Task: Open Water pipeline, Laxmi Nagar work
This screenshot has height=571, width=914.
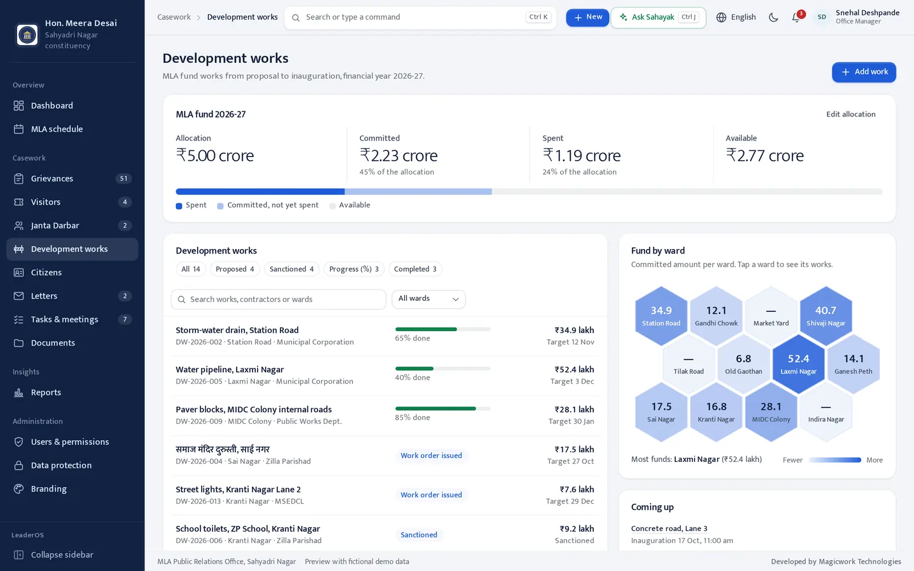Action: pos(385,375)
